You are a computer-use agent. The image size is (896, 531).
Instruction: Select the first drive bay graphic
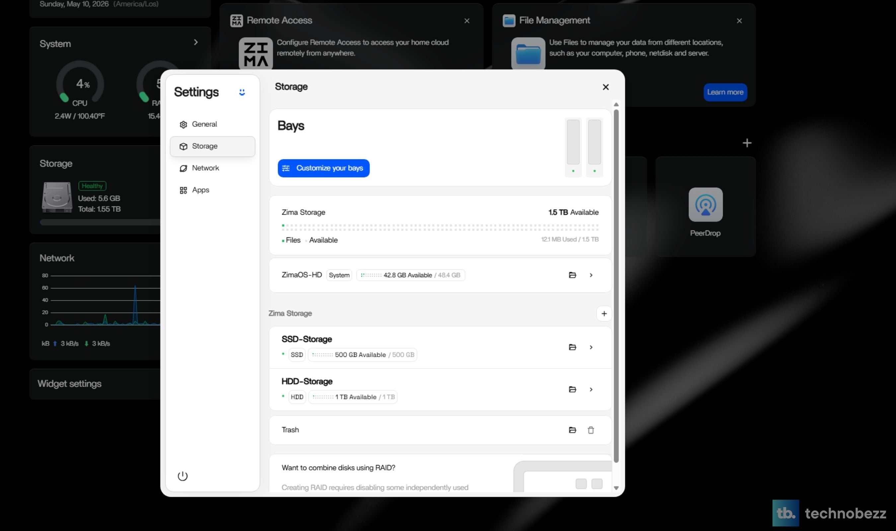click(x=573, y=147)
